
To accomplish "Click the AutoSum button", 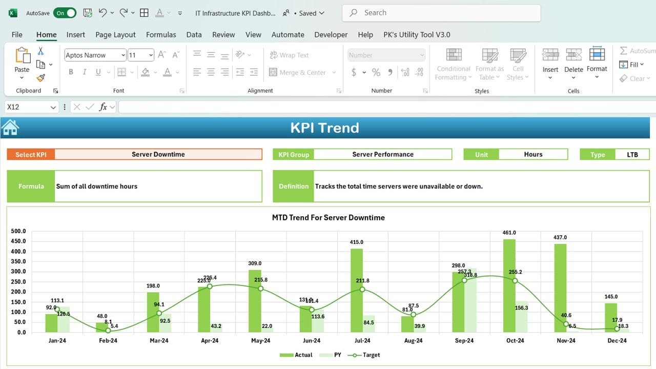I will pos(637,51).
